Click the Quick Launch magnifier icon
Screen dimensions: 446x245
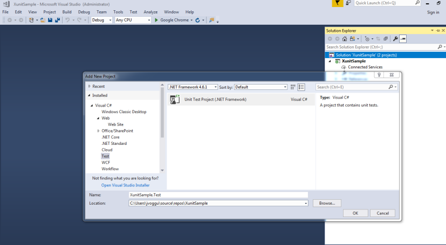(x=417, y=3)
